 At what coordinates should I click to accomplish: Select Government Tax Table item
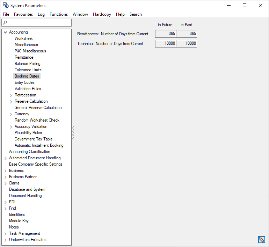[x=34, y=139]
